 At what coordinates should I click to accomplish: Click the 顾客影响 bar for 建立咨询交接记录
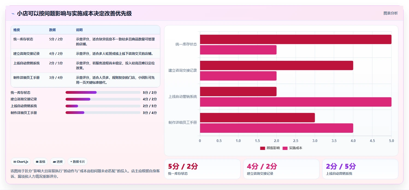[277, 65]
